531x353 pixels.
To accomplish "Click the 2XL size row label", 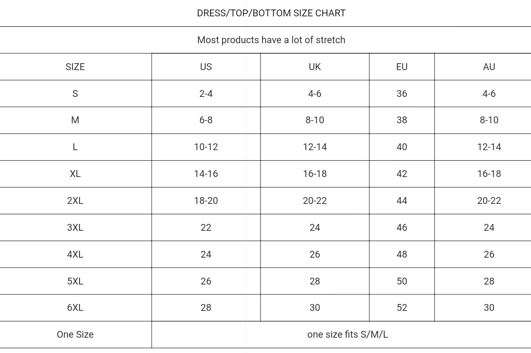I will tap(75, 200).
